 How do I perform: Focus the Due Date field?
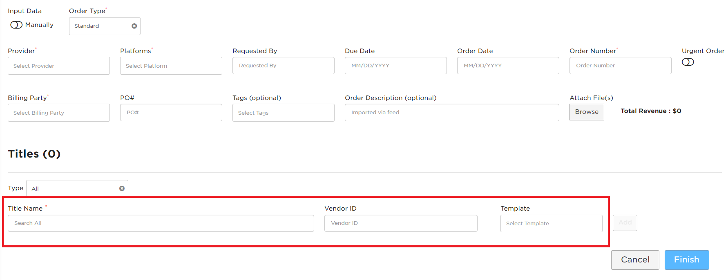pos(396,65)
